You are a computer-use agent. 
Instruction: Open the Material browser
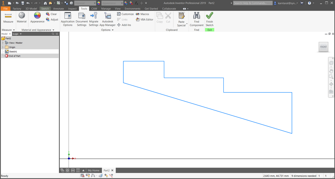22,18
